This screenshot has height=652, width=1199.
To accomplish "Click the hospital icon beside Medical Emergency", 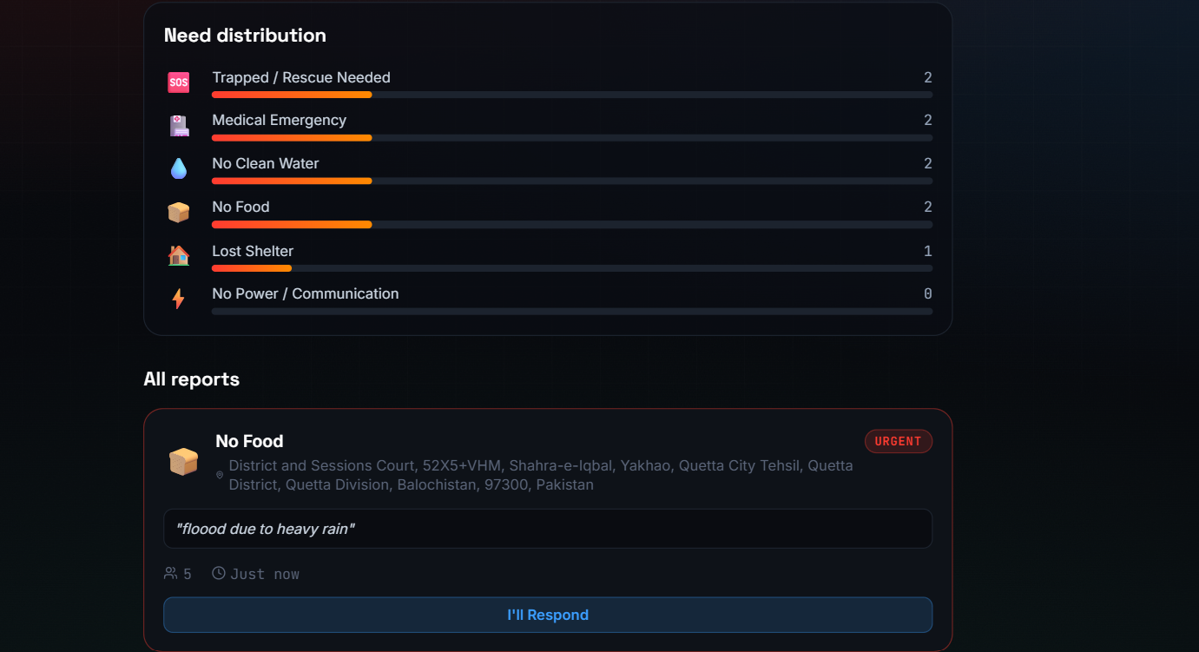I will click(178, 126).
